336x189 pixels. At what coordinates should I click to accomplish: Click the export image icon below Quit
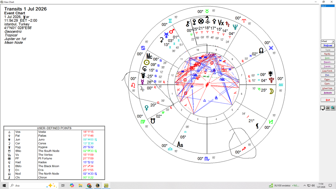[x=333, y=108]
